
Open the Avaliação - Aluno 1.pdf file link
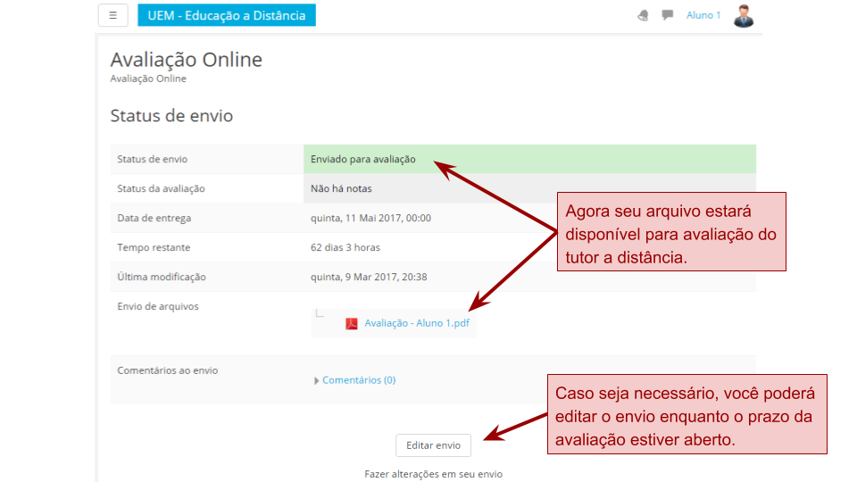[x=417, y=323]
